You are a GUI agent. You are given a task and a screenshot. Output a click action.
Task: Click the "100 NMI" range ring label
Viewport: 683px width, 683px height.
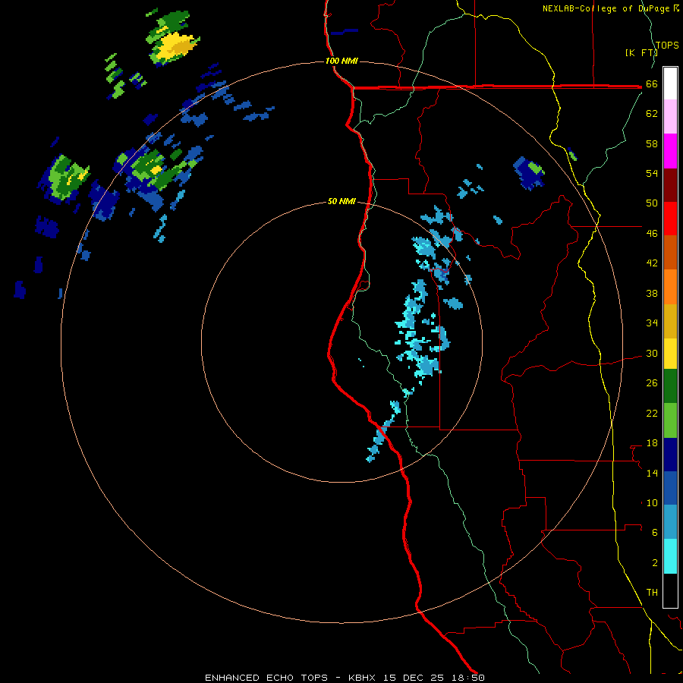341,61
